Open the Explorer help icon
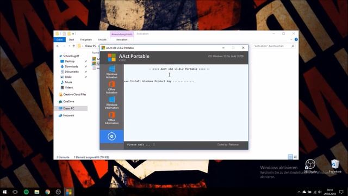Screen dimensions: 348x196 click(x=296, y=39)
